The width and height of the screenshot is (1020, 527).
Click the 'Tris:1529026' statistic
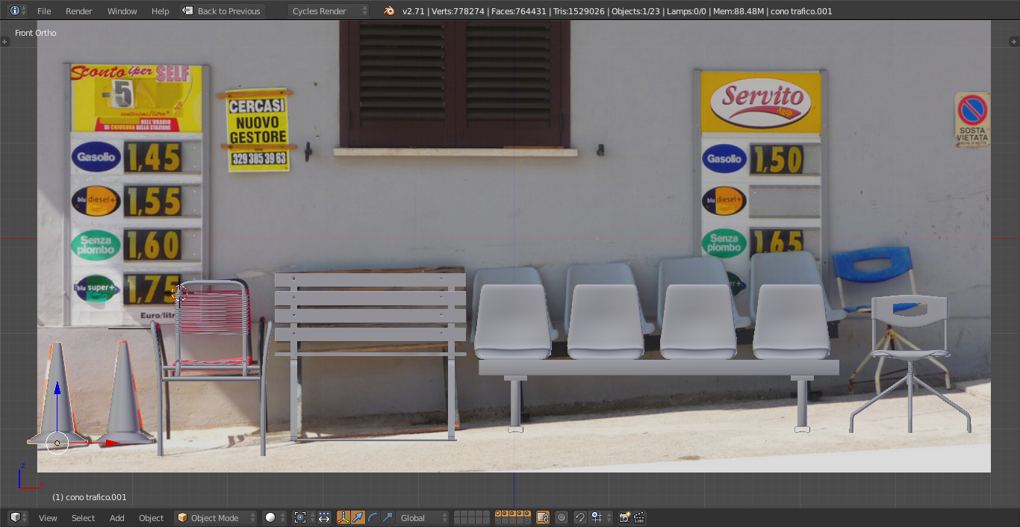coord(579,11)
